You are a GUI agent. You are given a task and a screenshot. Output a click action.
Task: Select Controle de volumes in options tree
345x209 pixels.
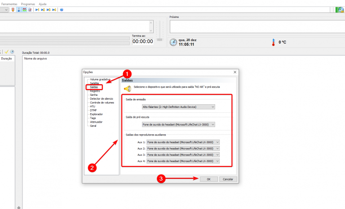pyautogui.click(x=101, y=102)
